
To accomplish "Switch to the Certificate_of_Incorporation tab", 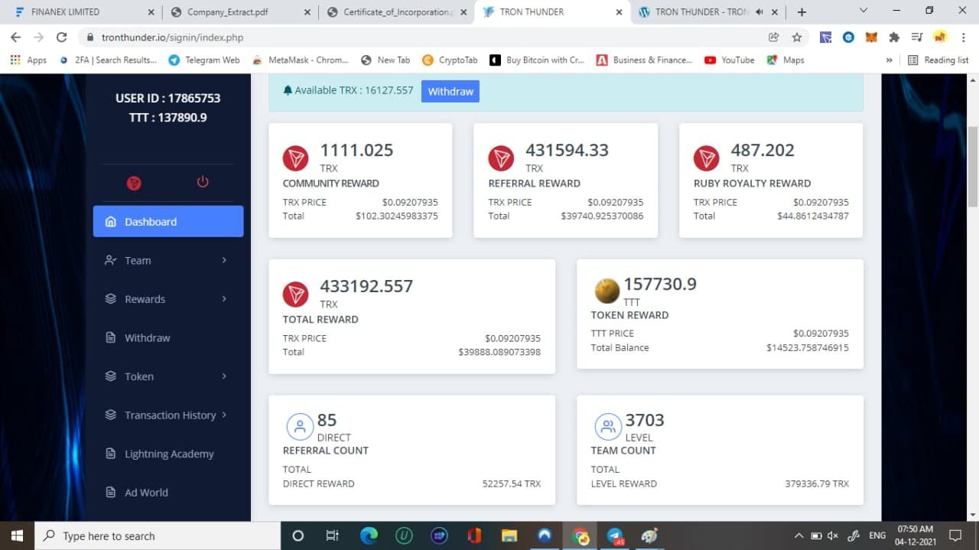I will tap(395, 12).
